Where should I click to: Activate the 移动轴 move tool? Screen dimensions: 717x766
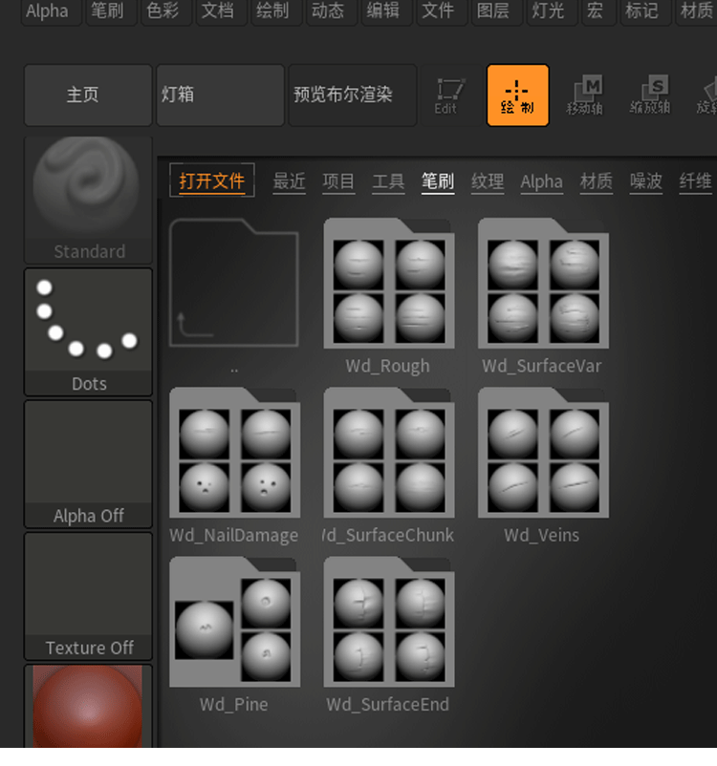(x=584, y=96)
